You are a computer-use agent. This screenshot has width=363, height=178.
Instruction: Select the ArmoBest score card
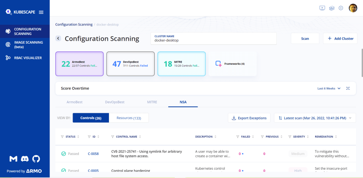click(x=79, y=64)
